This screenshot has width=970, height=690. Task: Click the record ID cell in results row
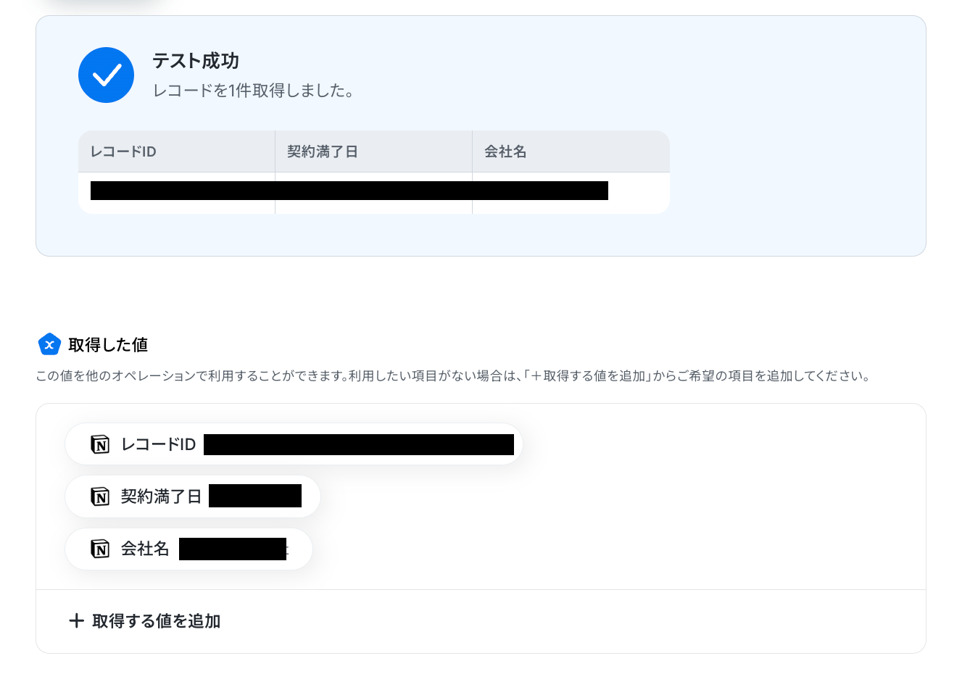pyautogui.click(x=177, y=193)
